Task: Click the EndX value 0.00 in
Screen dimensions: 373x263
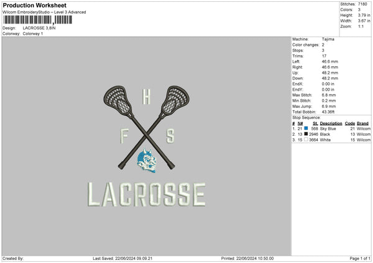Action: [328, 84]
